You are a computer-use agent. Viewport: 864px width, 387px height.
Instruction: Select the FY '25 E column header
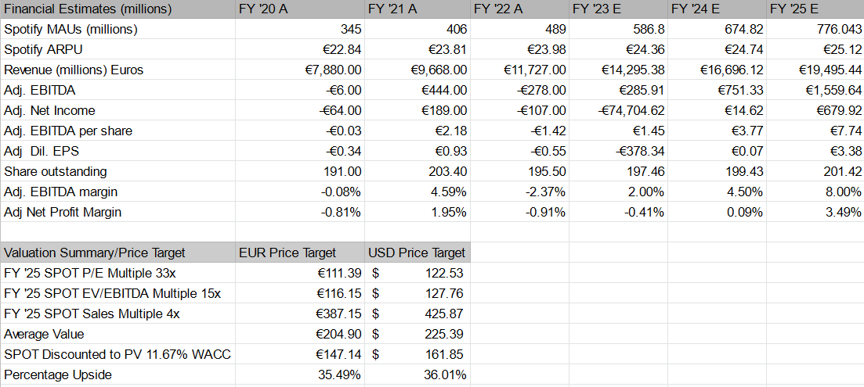815,9
